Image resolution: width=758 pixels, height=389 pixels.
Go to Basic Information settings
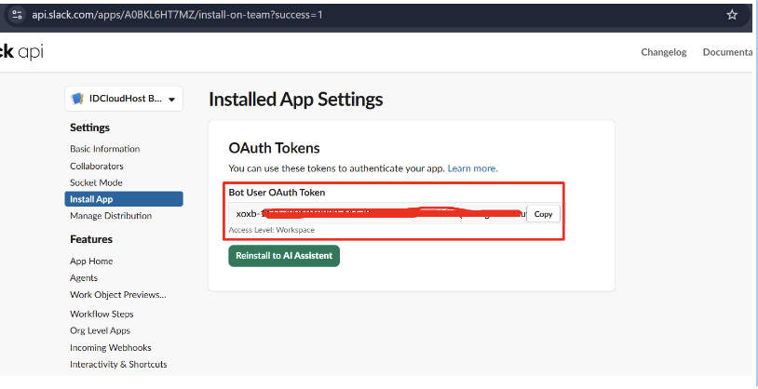(105, 149)
